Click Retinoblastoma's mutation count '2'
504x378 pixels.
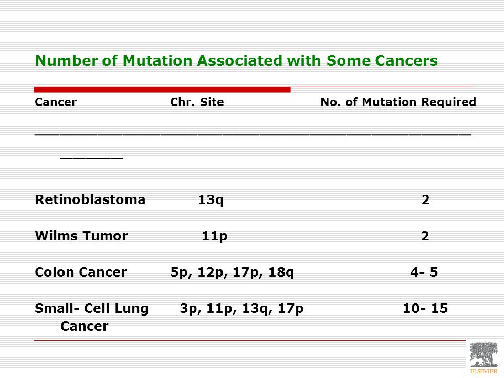click(425, 200)
